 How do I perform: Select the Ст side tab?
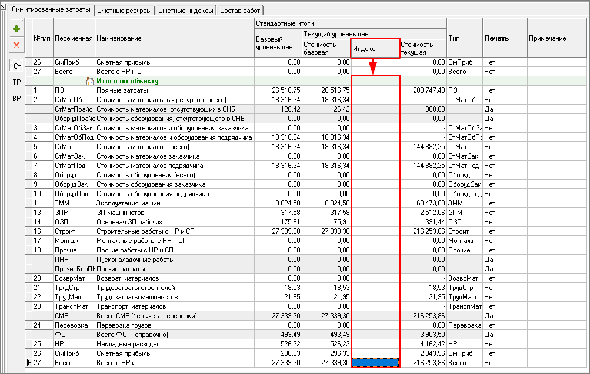click(x=17, y=66)
